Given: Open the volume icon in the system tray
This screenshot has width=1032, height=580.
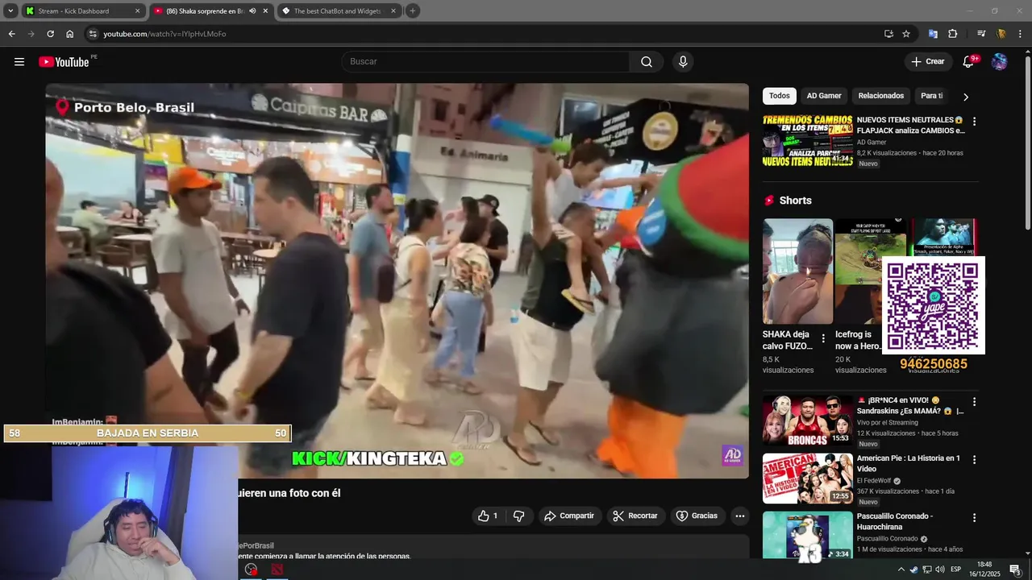Looking at the screenshot, I should [x=939, y=570].
